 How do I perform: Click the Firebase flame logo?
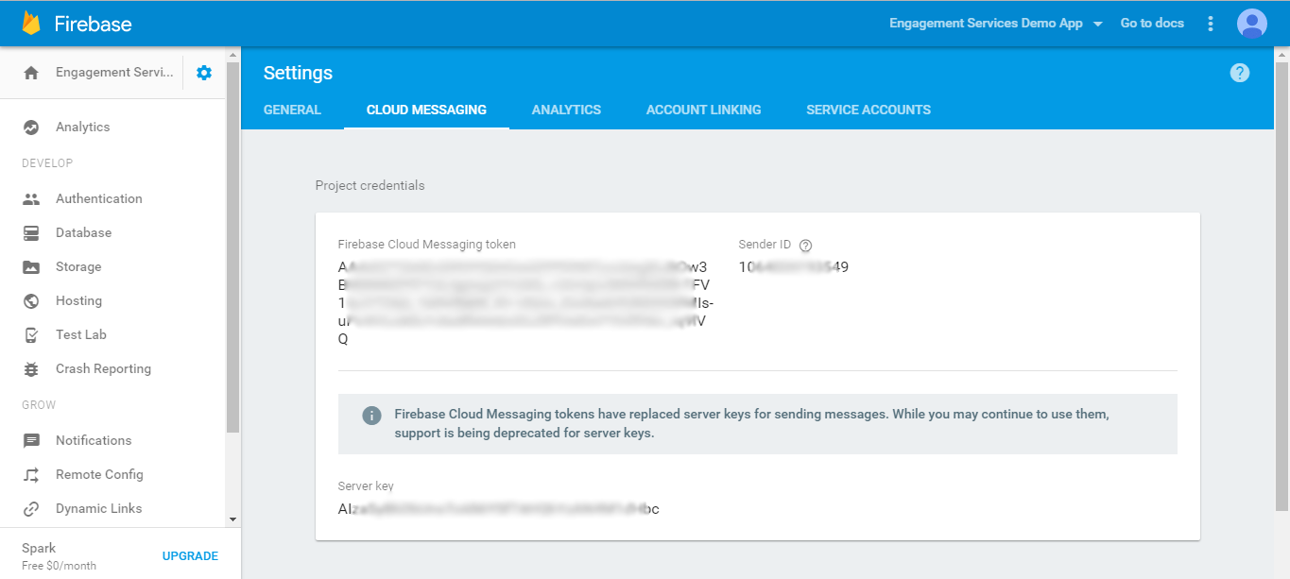31,23
